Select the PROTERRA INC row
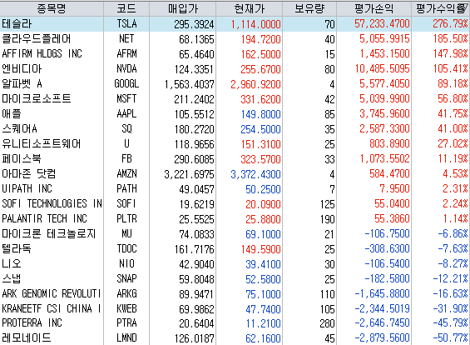The width and height of the screenshot is (470, 345). coord(32,323)
